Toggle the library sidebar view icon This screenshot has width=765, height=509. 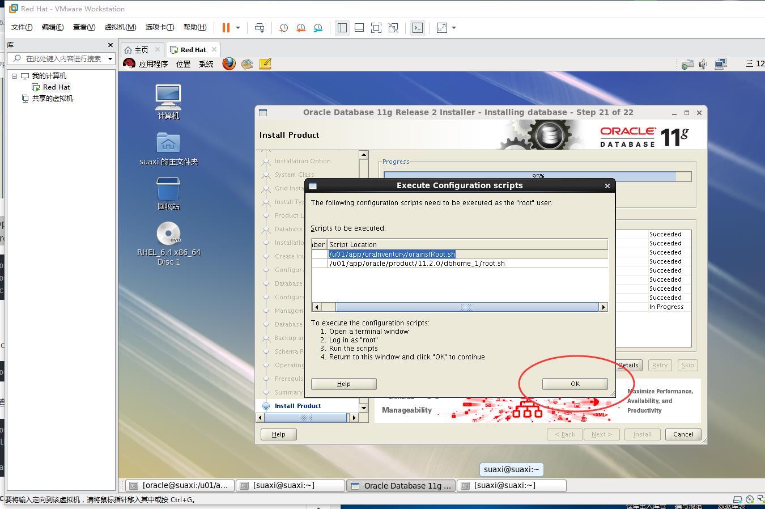[342, 27]
